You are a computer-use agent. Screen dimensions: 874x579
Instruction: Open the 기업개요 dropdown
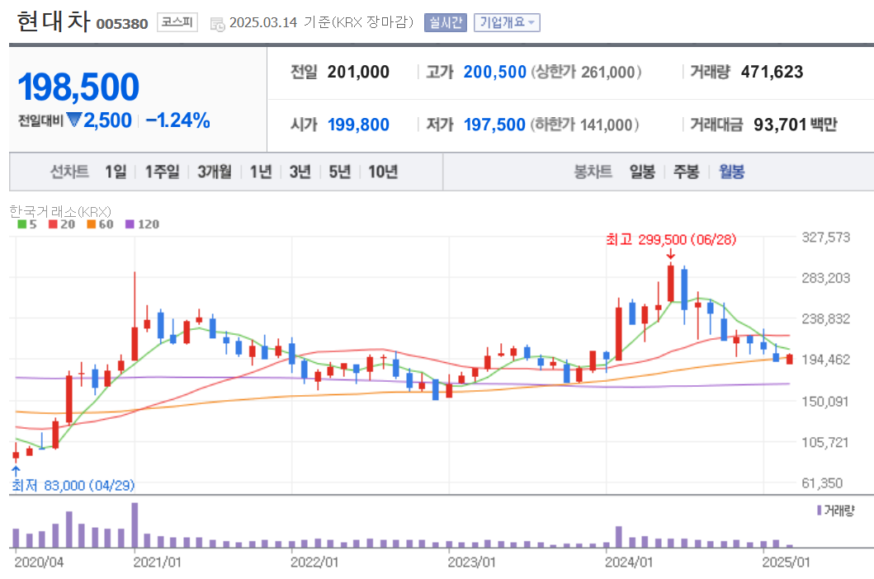507,23
